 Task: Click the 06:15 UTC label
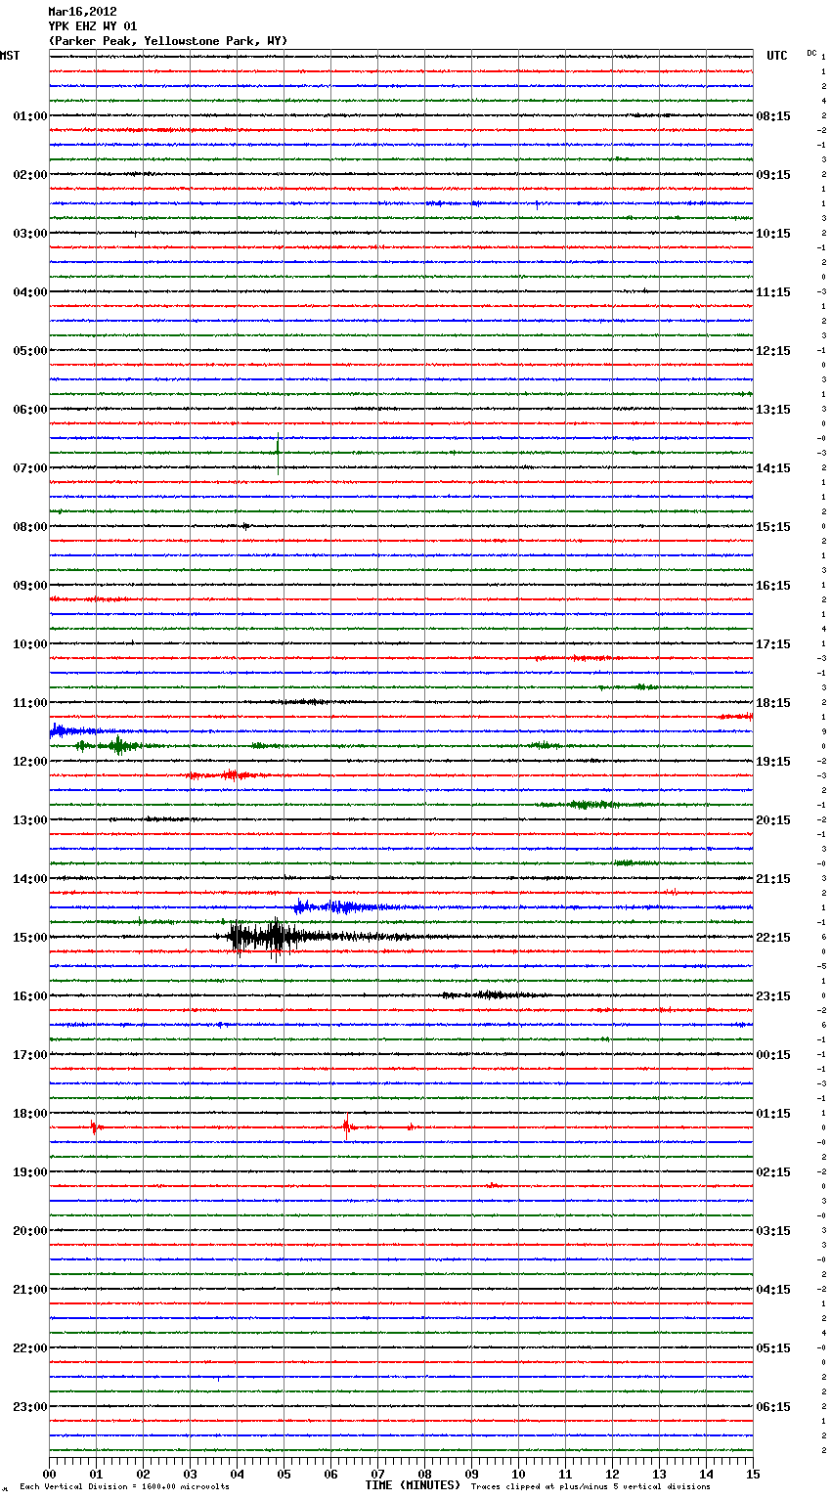coord(773,1407)
